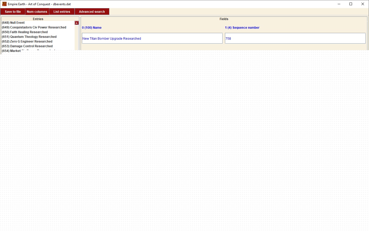Select (651) Quantum Theology Researched entry
369x231 pixels.
click(x=38, y=37)
